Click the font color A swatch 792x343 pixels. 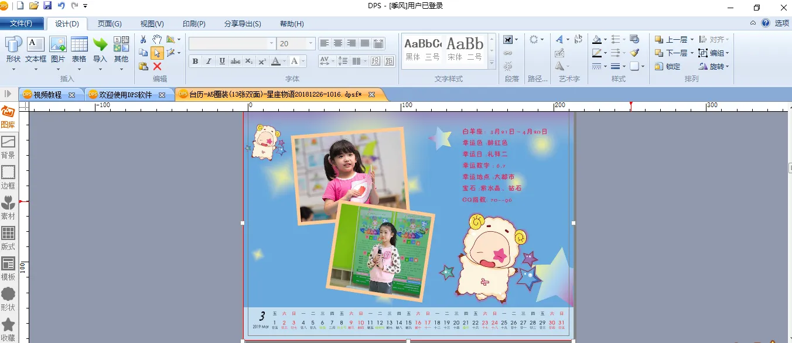point(276,61)
